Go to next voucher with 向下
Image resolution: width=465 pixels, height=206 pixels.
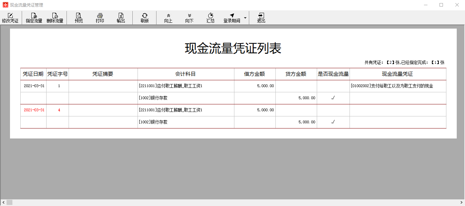coord(189,18)
